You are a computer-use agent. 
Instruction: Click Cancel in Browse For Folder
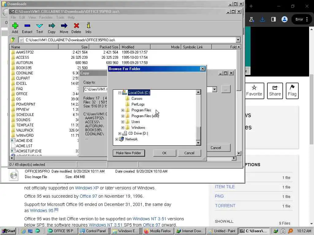[189, 153]
